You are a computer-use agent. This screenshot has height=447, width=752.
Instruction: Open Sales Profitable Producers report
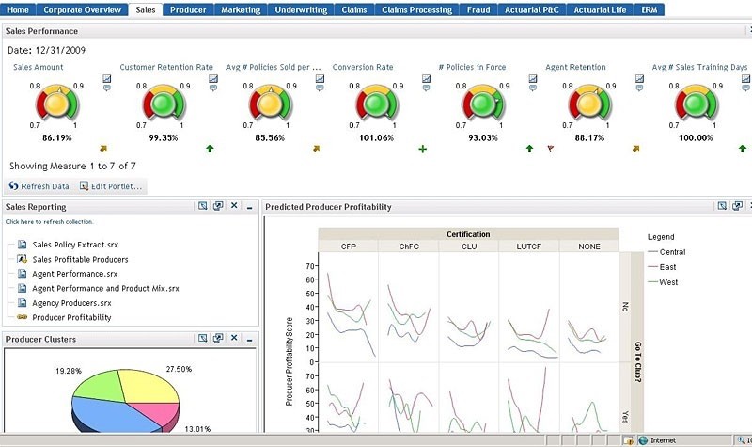(x=80, y=260)
